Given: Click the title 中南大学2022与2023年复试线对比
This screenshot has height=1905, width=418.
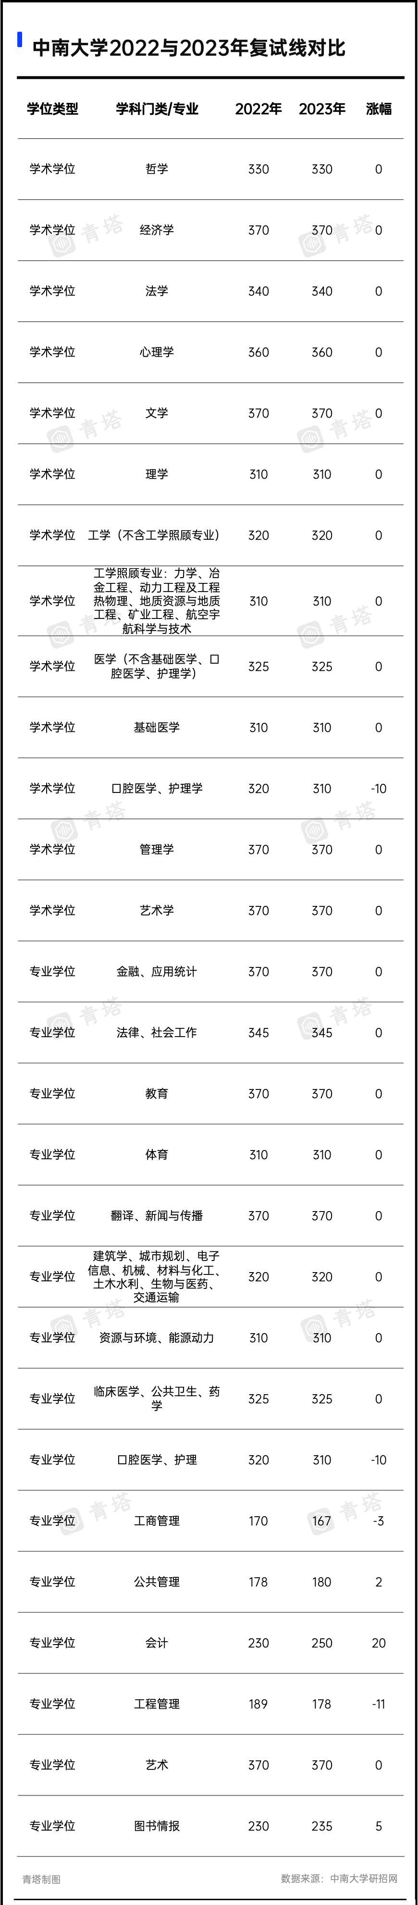Looking at the screenshot, I should tap(189, 48).
